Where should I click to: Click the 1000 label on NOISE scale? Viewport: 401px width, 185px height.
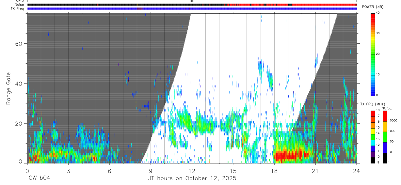pos(392,131)
